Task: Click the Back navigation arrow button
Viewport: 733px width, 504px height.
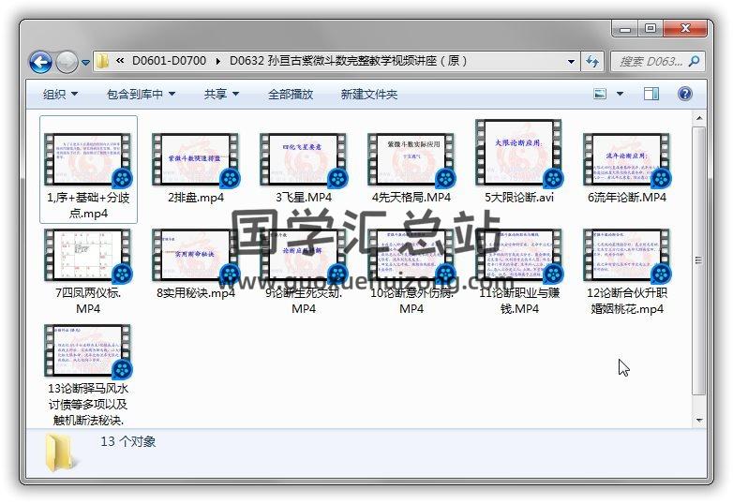Action: [40, 62]
